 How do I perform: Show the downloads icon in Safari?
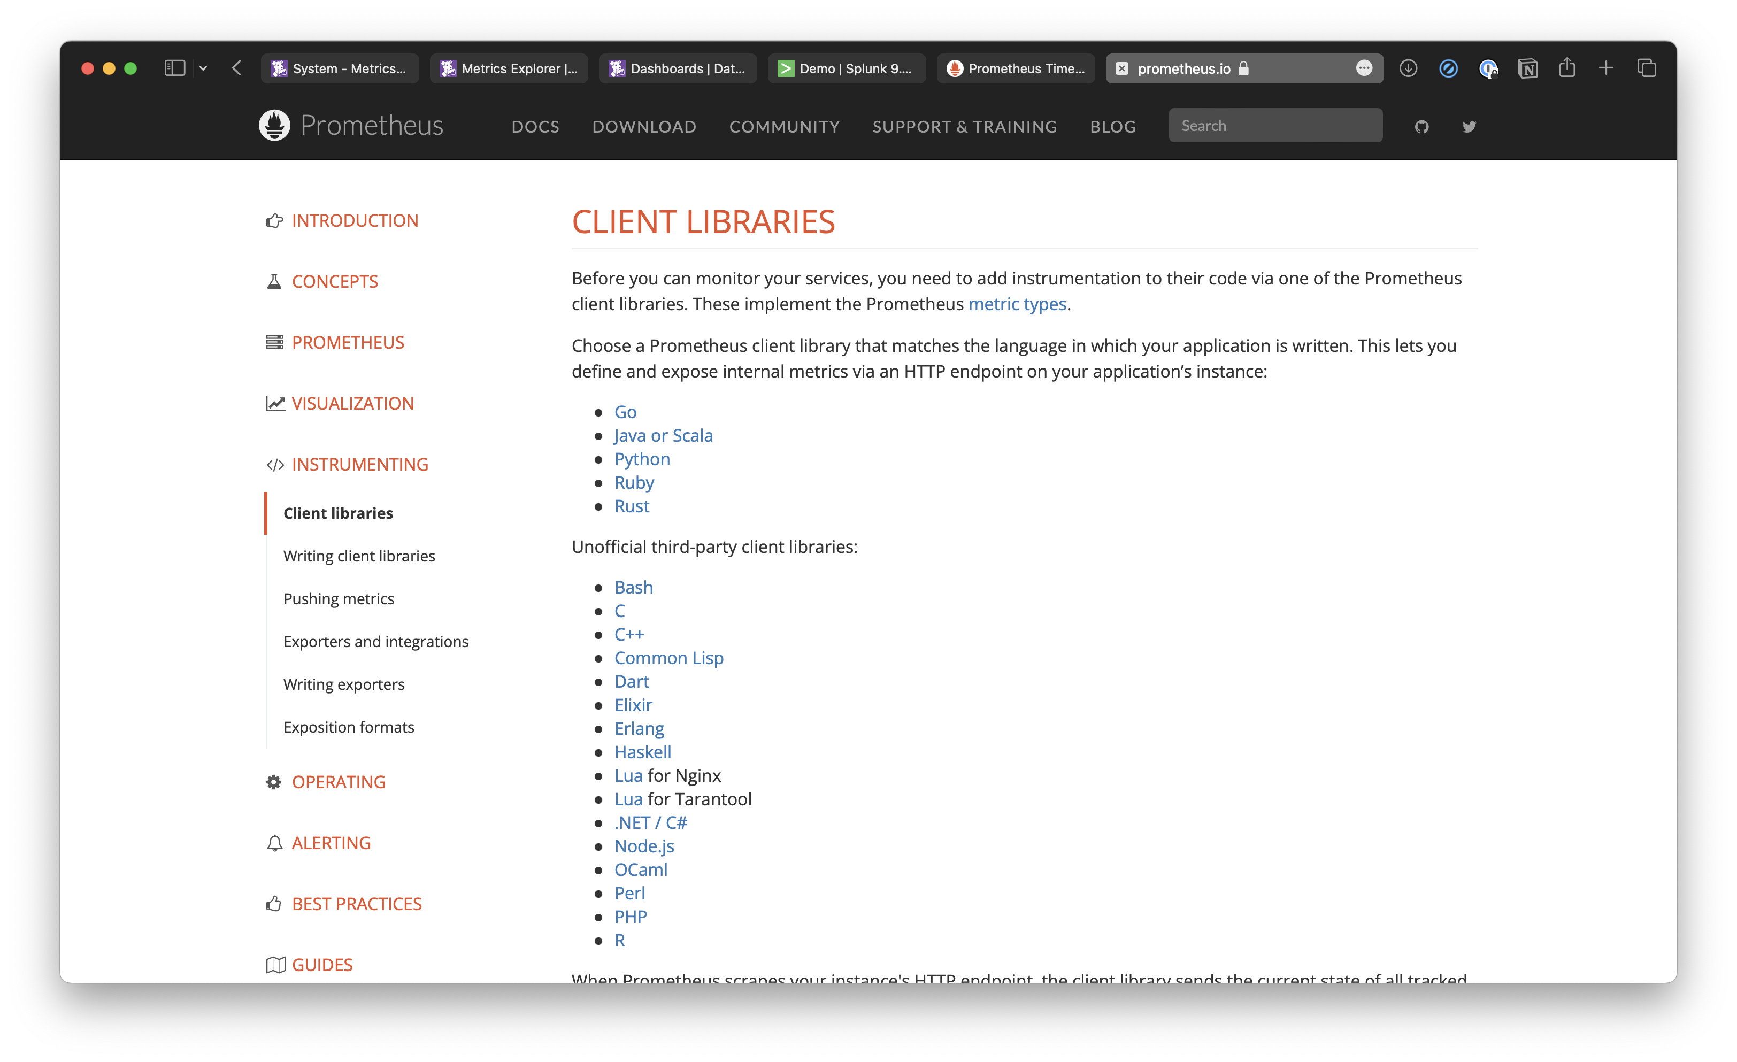coord(1408,68)
